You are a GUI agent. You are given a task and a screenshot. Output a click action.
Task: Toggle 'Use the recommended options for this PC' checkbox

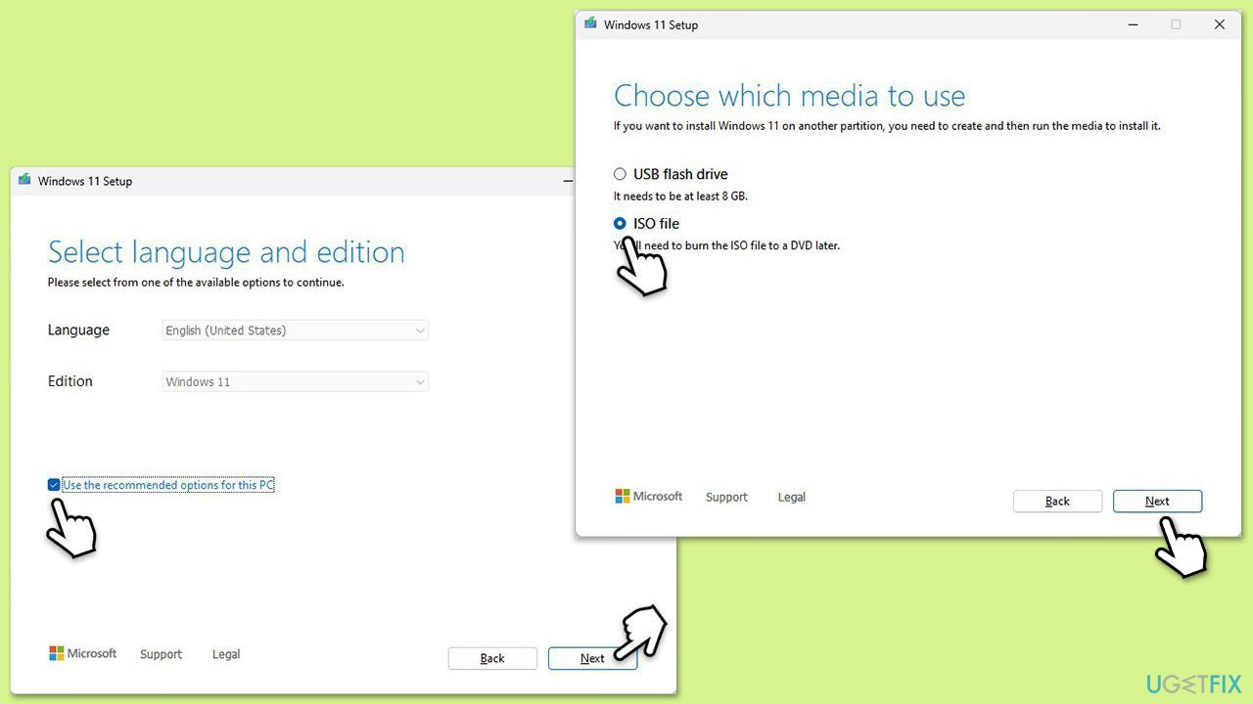(54, 485)
